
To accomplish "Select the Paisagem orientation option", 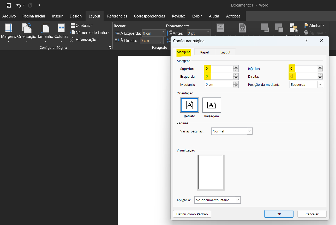I will [212, 105].
